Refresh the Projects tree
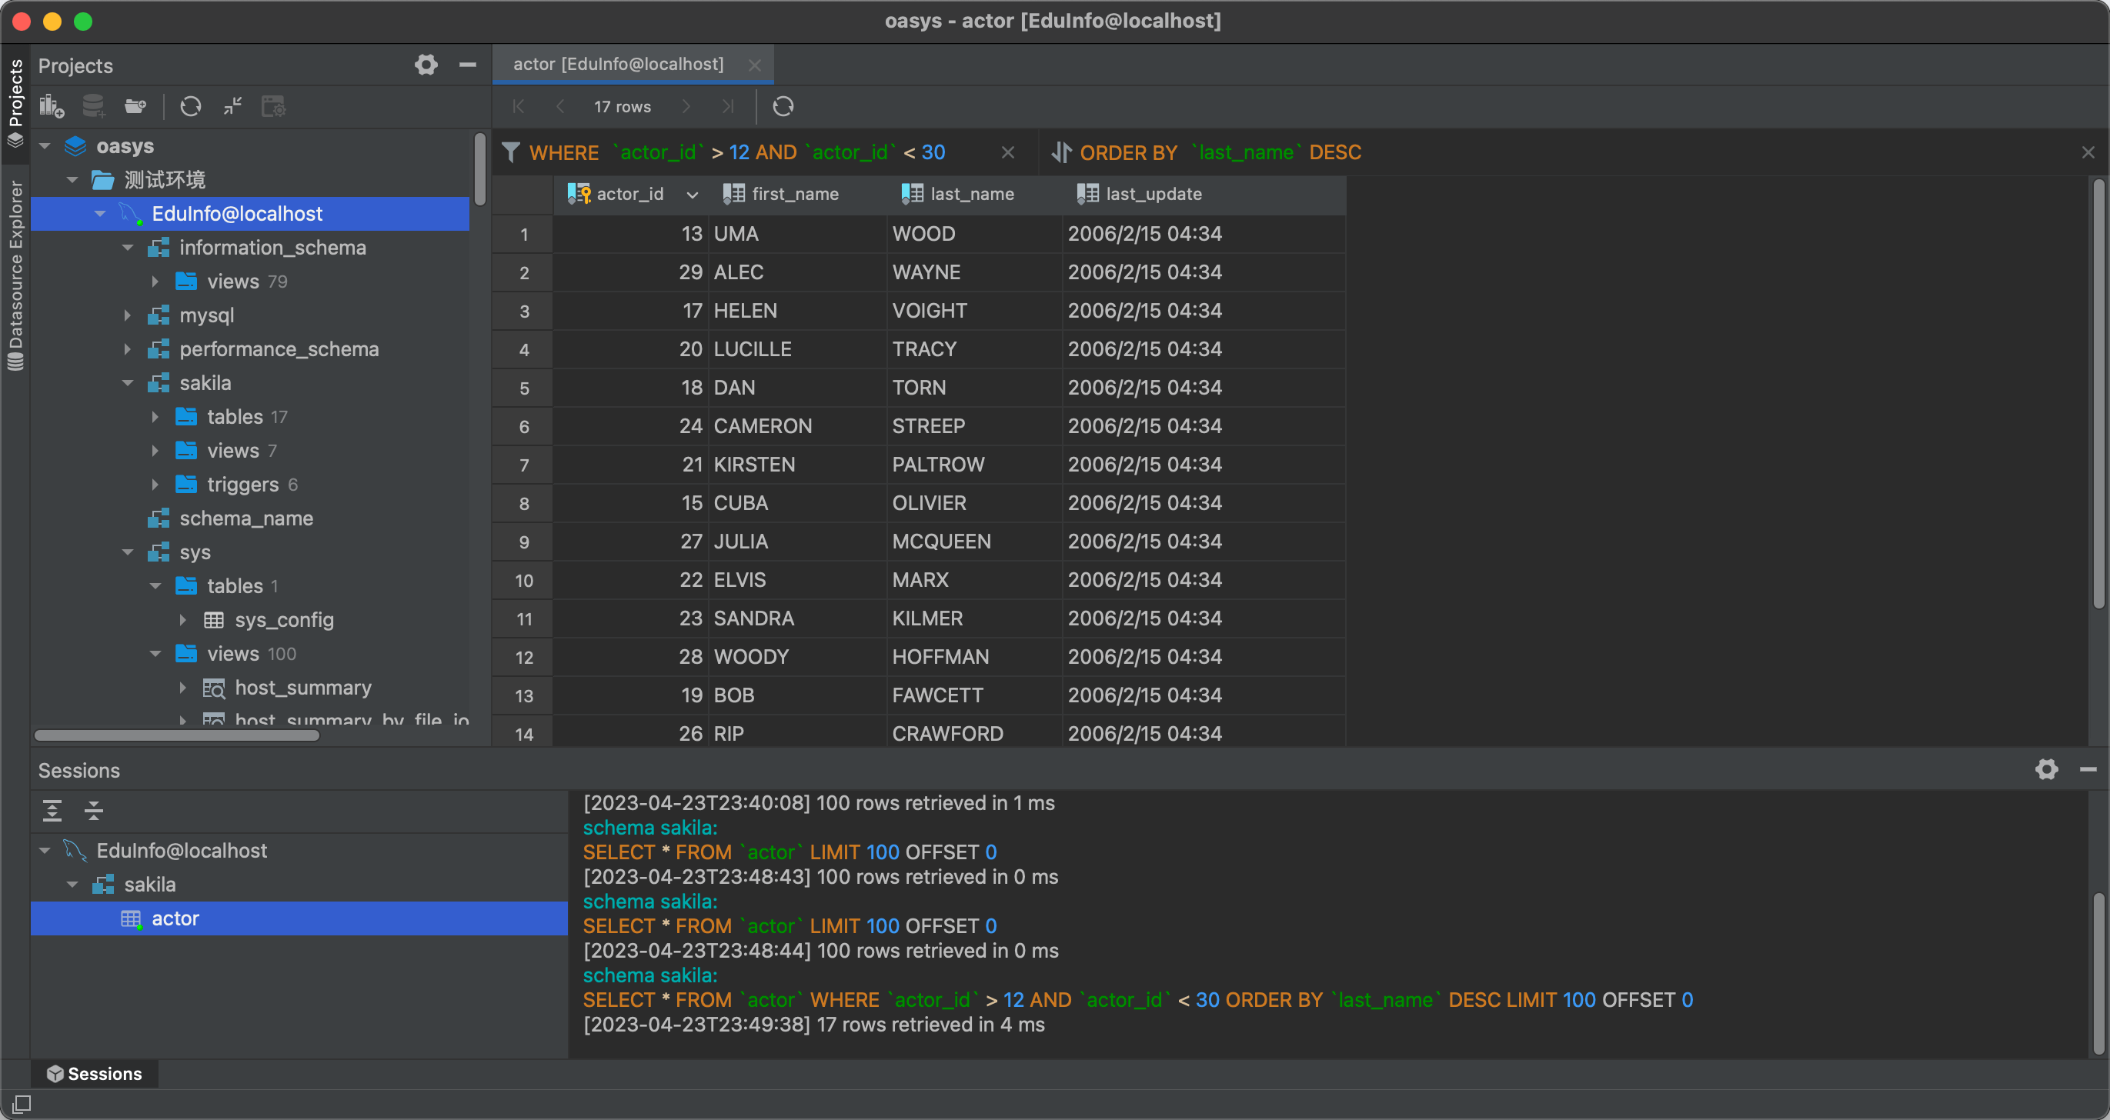 click(191, 106)
